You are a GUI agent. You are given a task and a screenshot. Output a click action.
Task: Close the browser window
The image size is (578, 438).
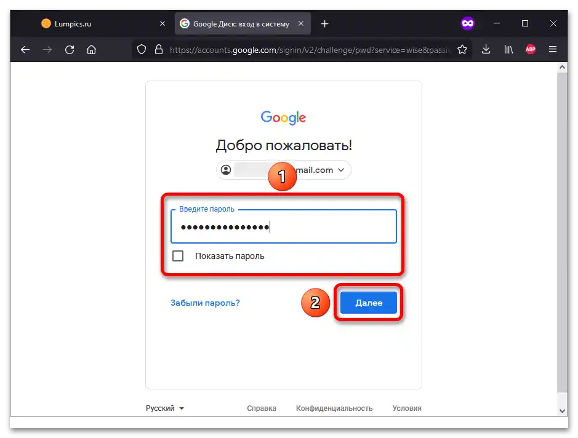[553, 23]
